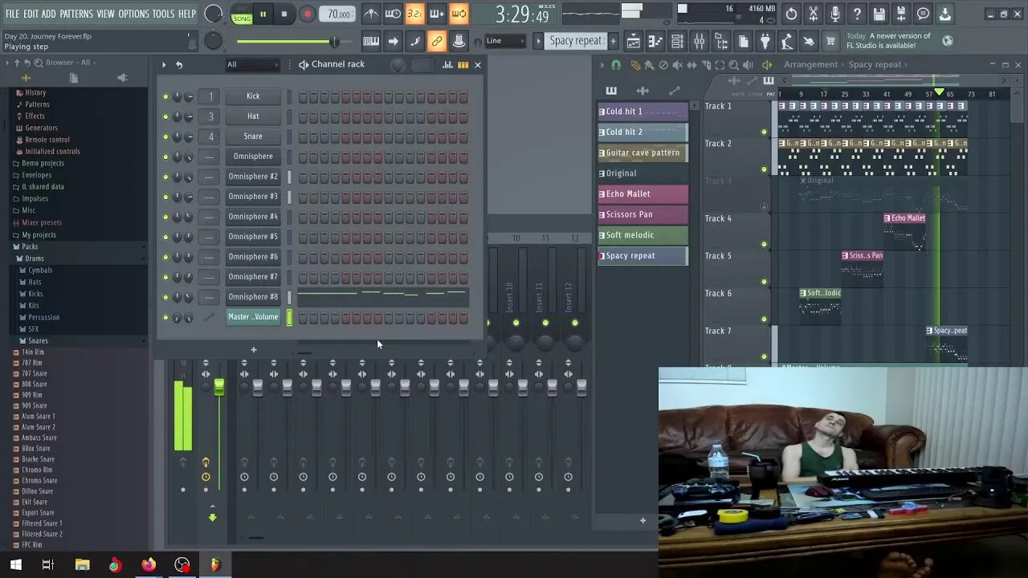Enable typing keyboard to piano icon
Image resolution: width=1028 pixels, height=578 pixels.
371,41
